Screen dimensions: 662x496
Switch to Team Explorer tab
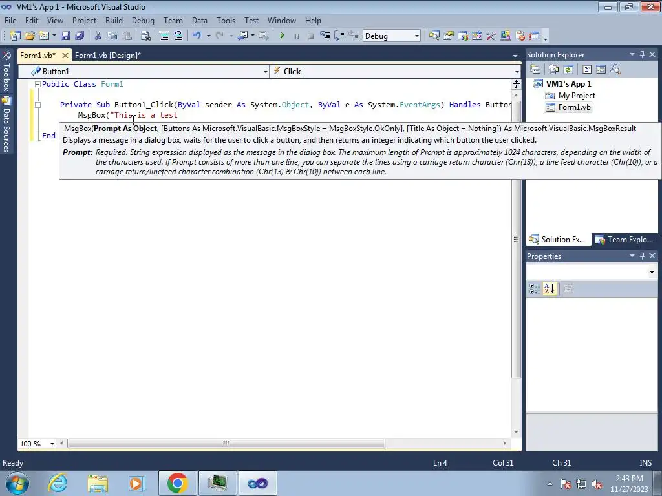click(625, 240)
